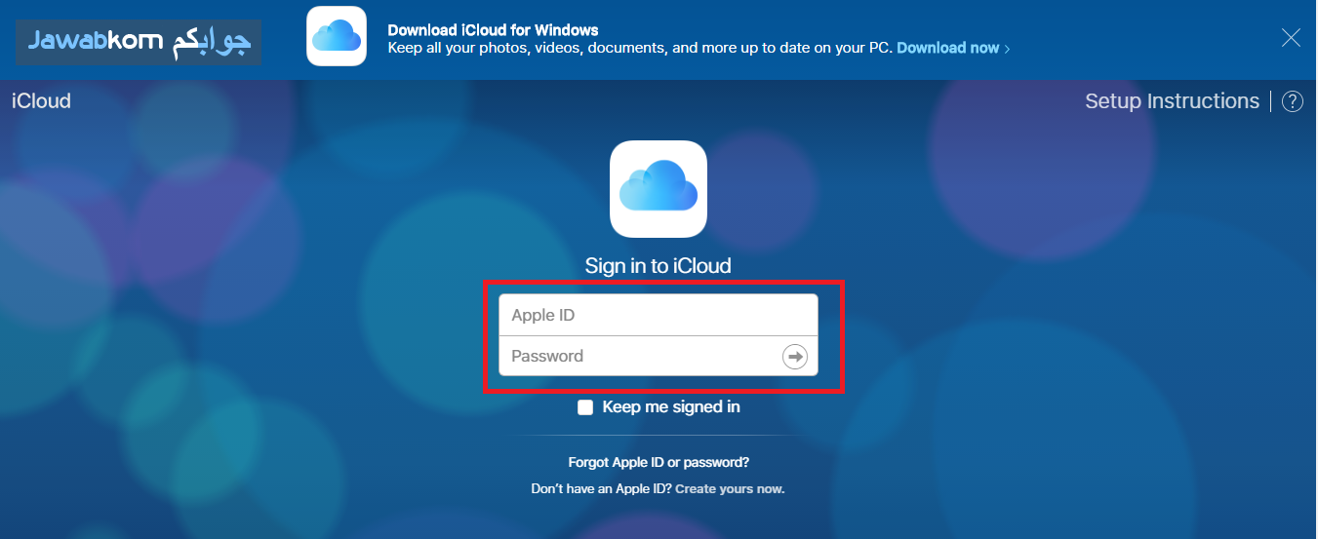Enable the Keep me signed in checkbox

coord(585,407)
